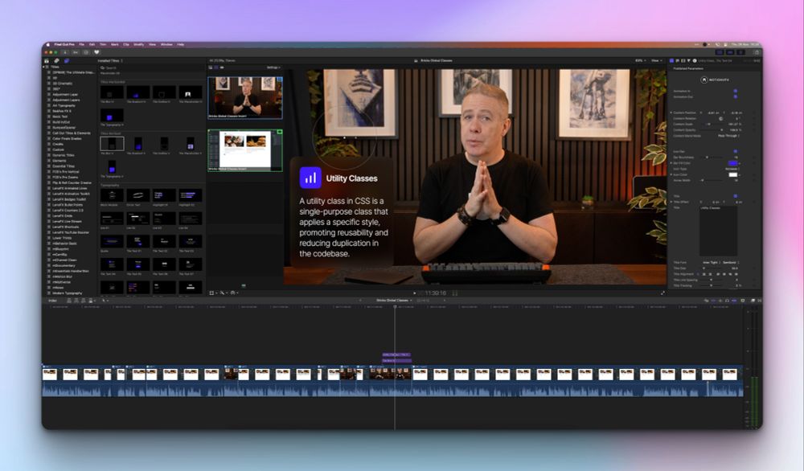Click the heart extensions toolbar icon
Screen dimensions: 804x471
pyautogui.click(x=96, y=52)
